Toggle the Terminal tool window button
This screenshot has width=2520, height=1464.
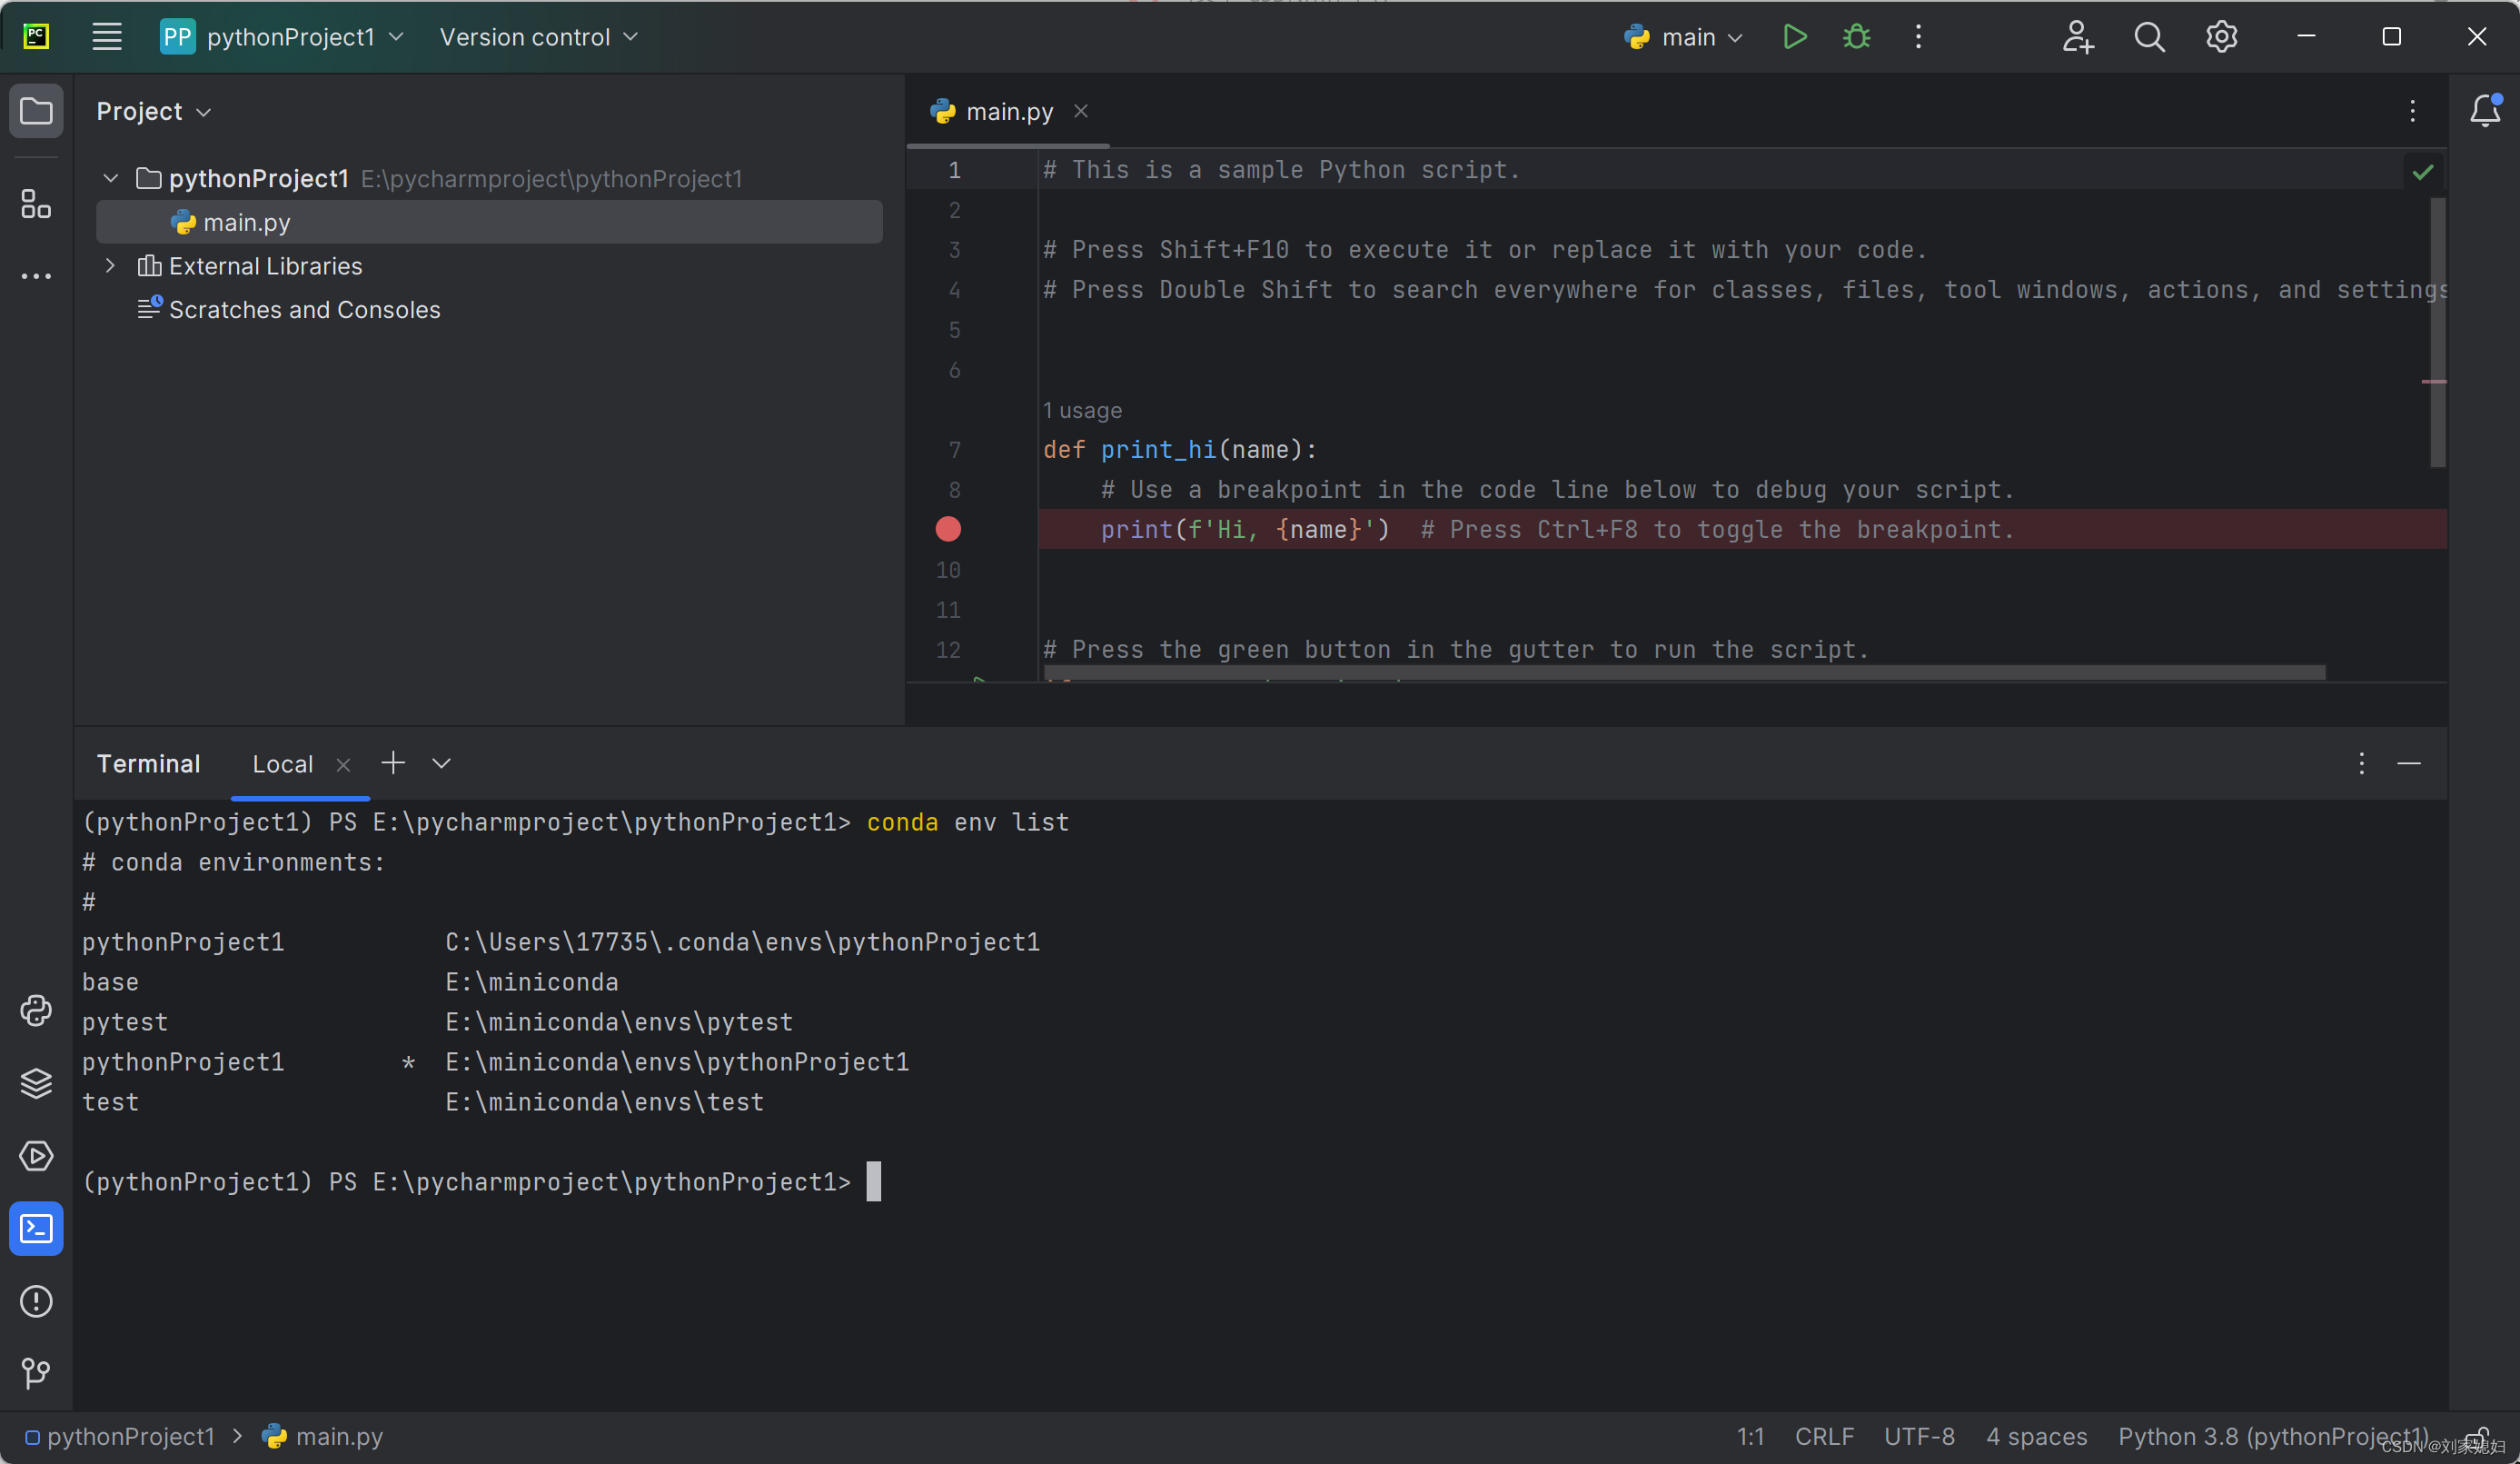(x=36, y=1228)
